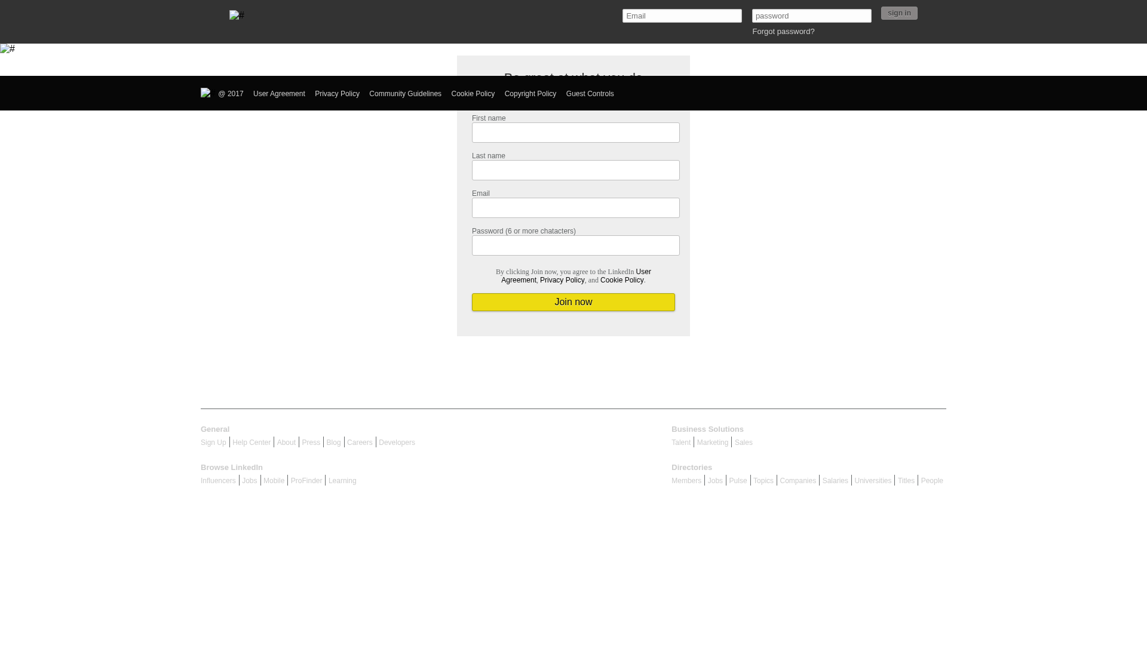Screen dimensions: 1147x645
Task: Open Titles under Directories
Action: tap(906, 481)
